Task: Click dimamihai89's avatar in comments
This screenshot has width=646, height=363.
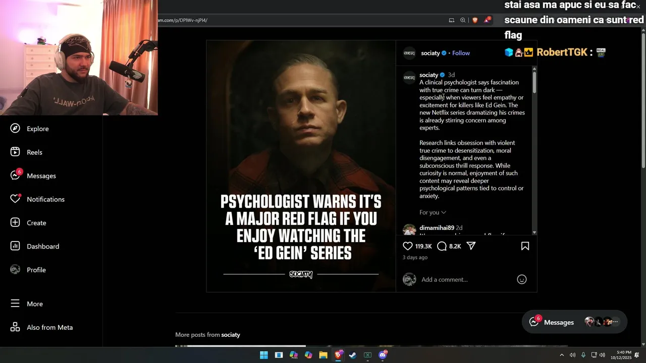Action: pyautogui.click(x=409, y=230)
